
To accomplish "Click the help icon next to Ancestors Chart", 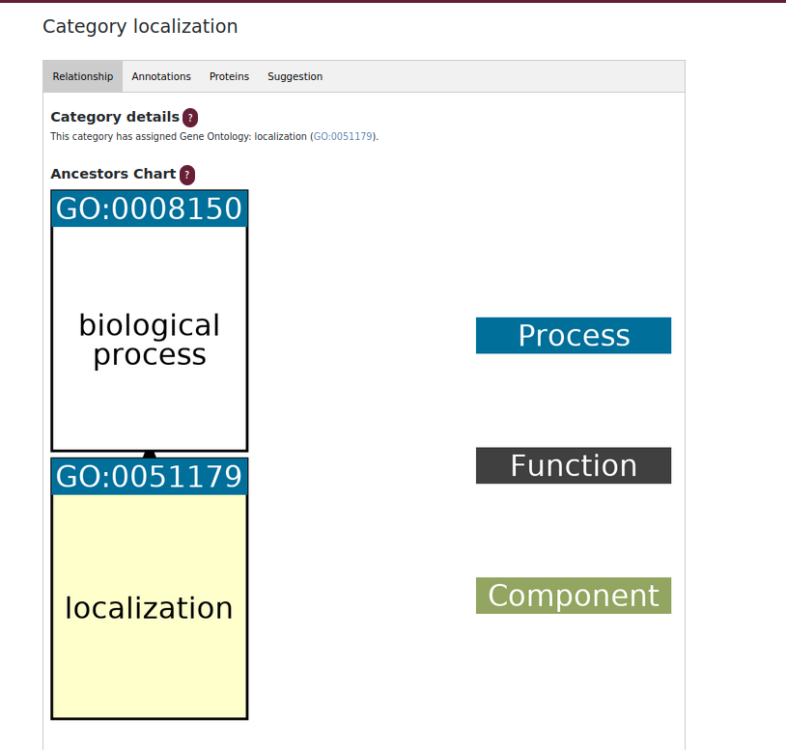I will click(187, 175).
